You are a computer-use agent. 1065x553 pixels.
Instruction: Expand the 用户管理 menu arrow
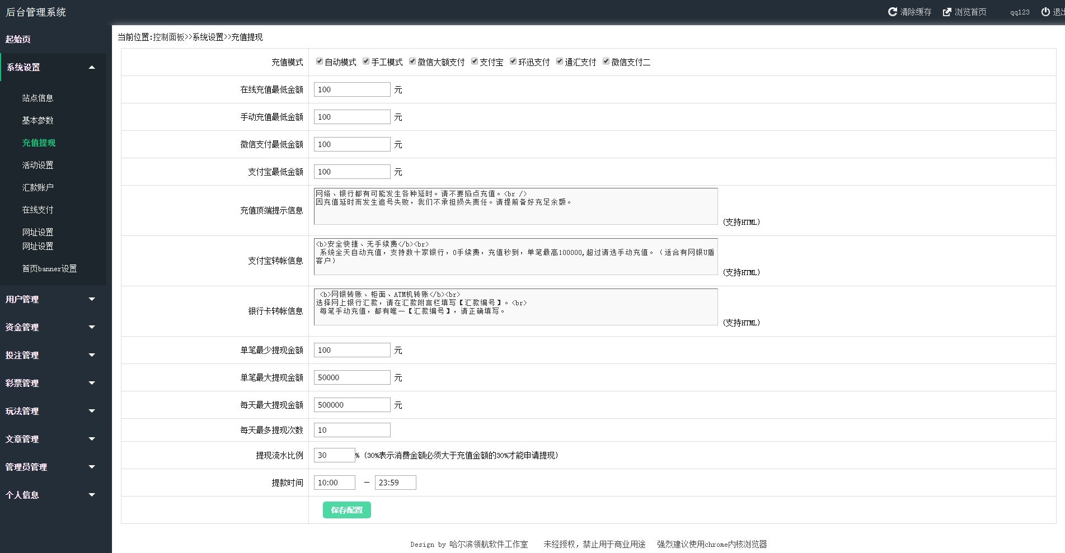click(x=92, y=299)
